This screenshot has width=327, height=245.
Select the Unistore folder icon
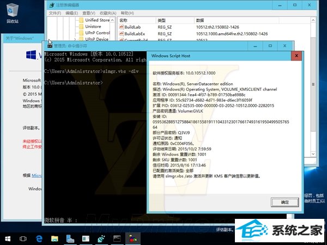[x=81, y=27]
